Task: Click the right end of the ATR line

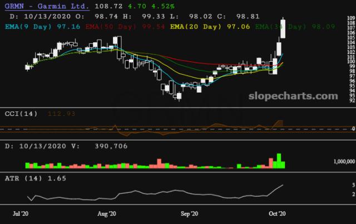Action: tap(283, 184)
